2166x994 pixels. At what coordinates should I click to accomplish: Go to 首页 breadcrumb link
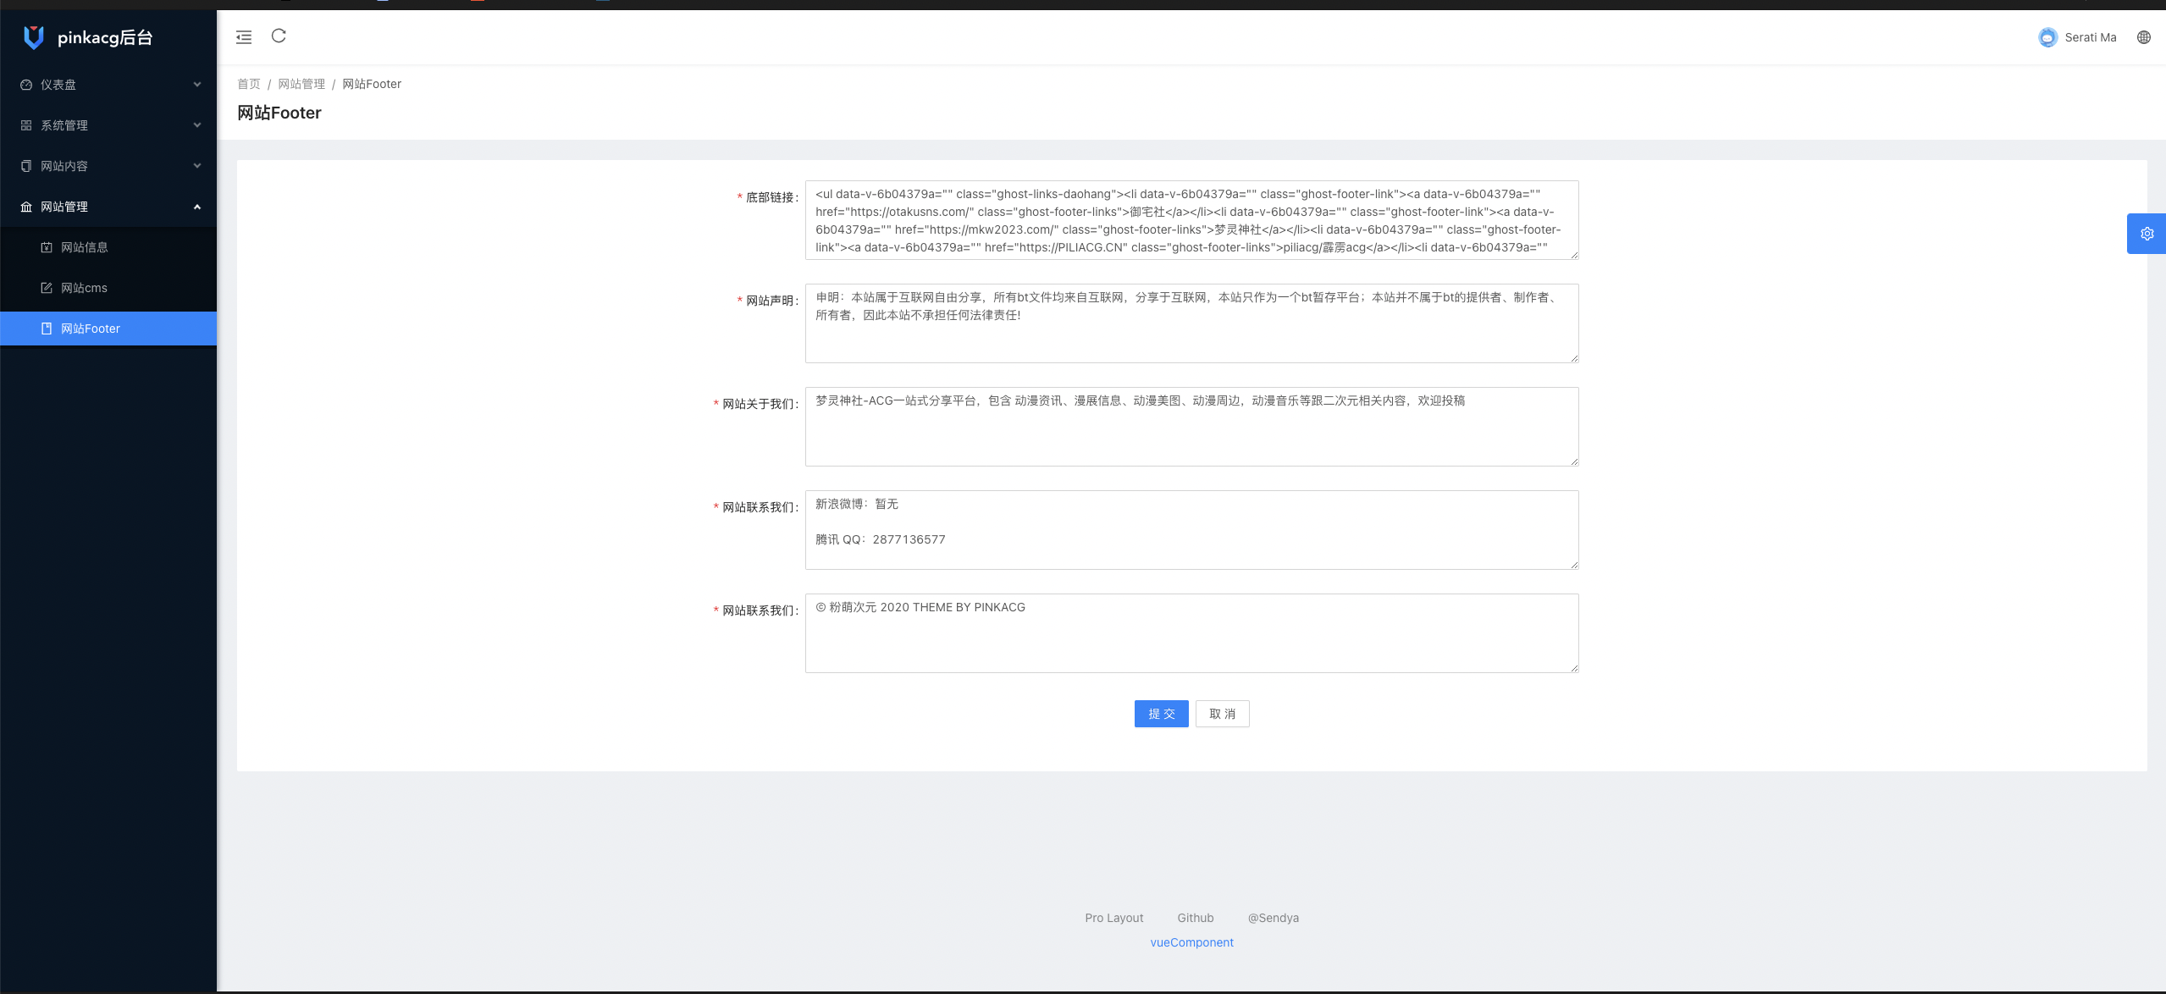tap(248, 84)
